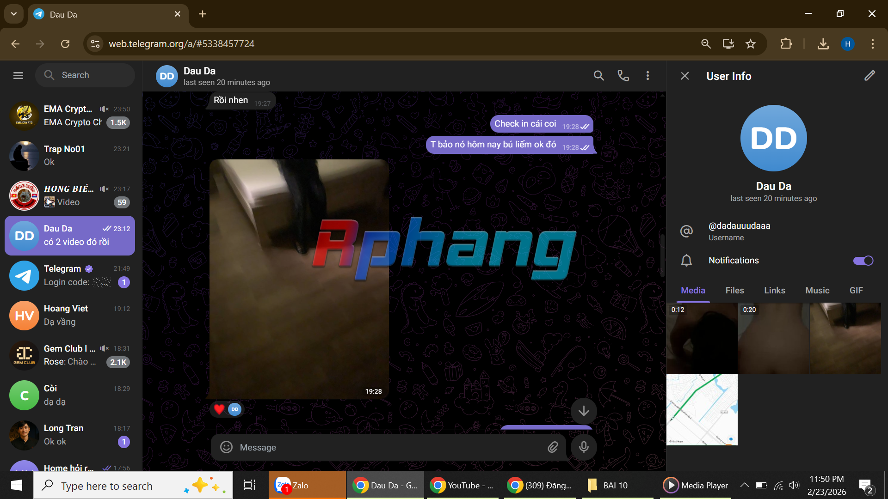This screenshot has height=499, width=888.
Task: Switch to the YouTube Chrome taskbar window
Action: tap(462, 485)
